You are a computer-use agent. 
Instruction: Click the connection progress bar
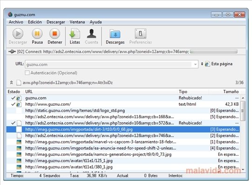[x=214, y=51]
